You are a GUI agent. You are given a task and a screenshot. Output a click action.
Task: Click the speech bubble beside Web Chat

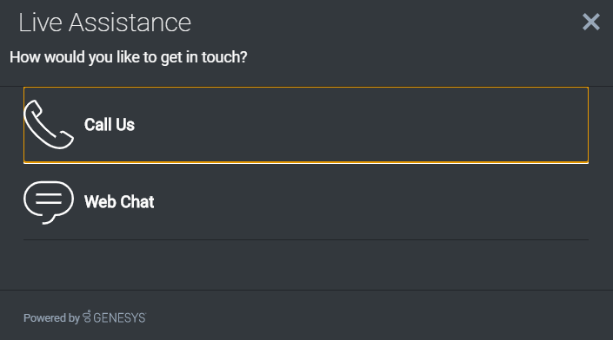coord(49,202)
